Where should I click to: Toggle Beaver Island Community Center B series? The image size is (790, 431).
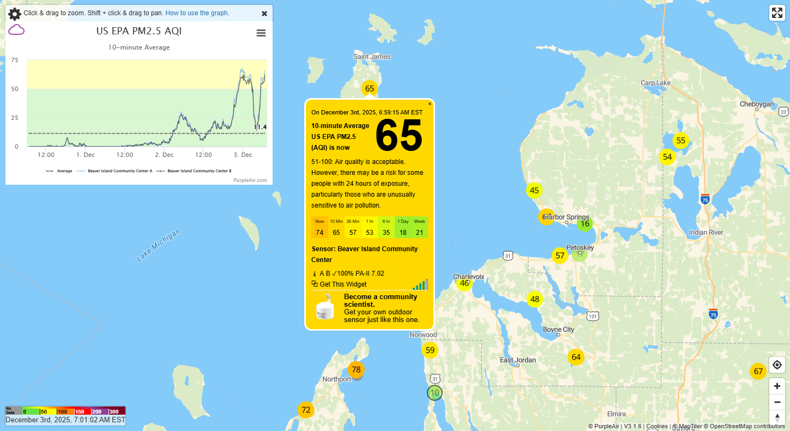click(196, 171)
